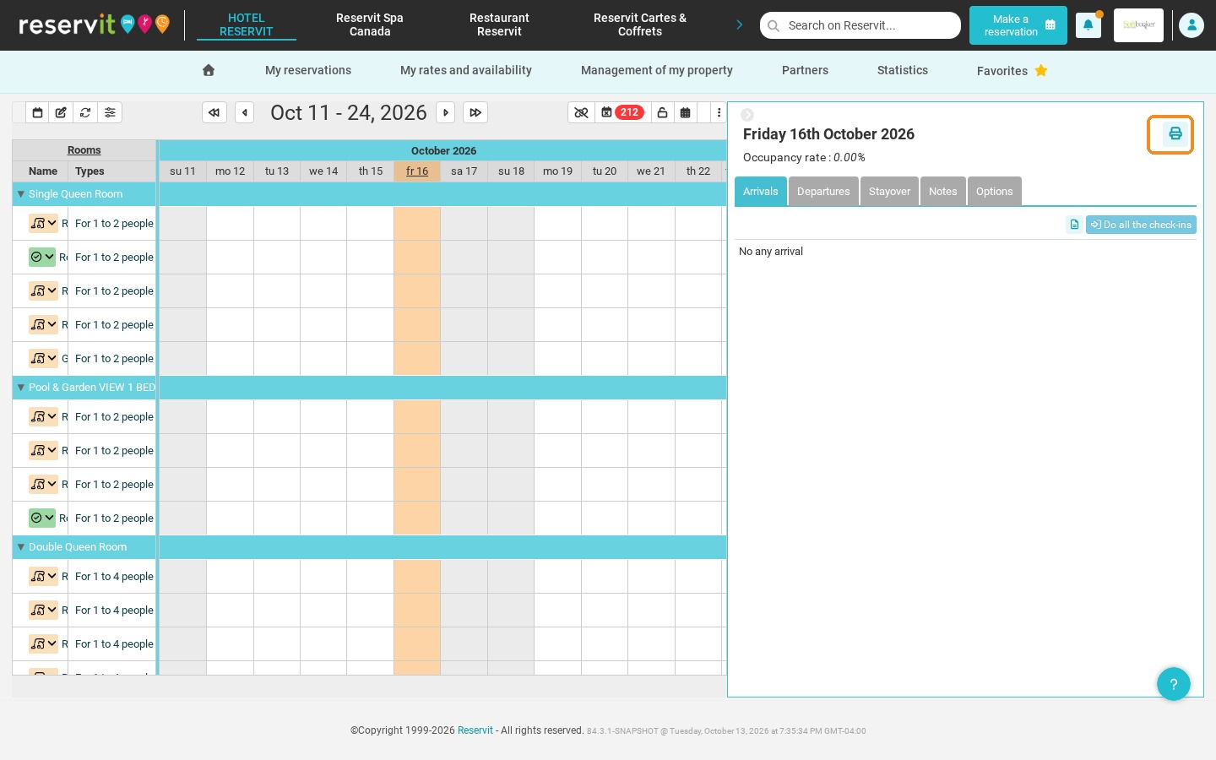Open planning filter sliders settings
The width and height of the screenshot is (1216, 760).
tap(110, 112)
